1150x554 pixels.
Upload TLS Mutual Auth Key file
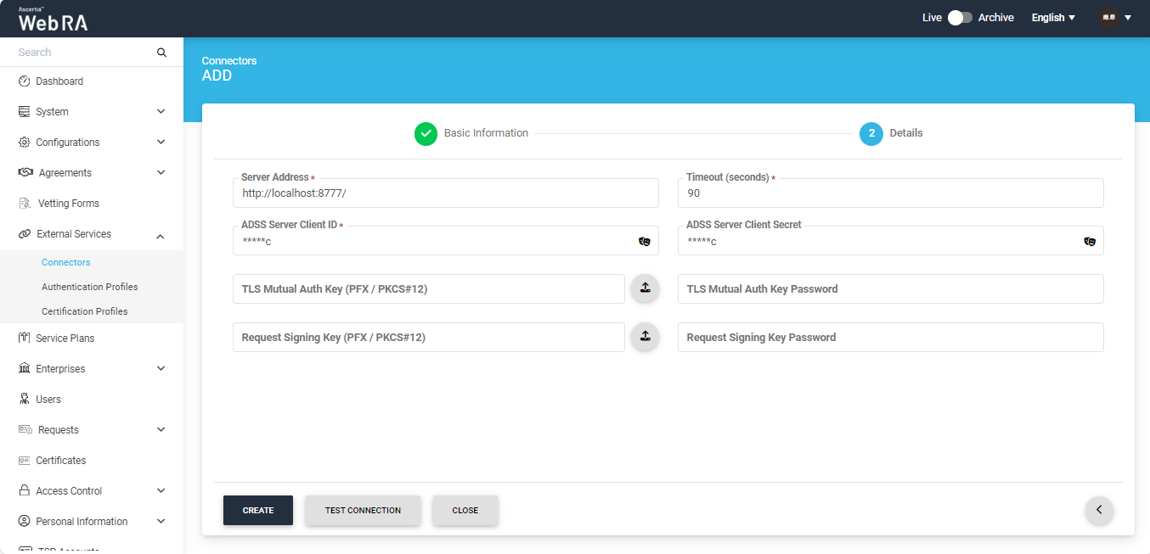point(645,288)
